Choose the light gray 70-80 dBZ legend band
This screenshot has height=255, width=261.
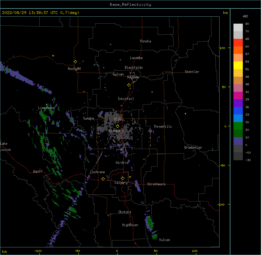[238, 27]
